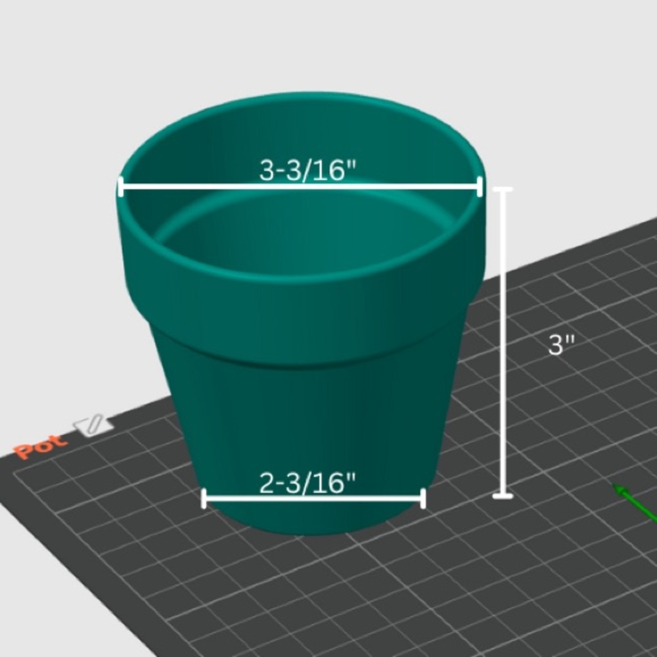This screenshot has height=657, width=657.
Task: Click the 3-3/16" top width dimension label
Action: tap(307, 171)
